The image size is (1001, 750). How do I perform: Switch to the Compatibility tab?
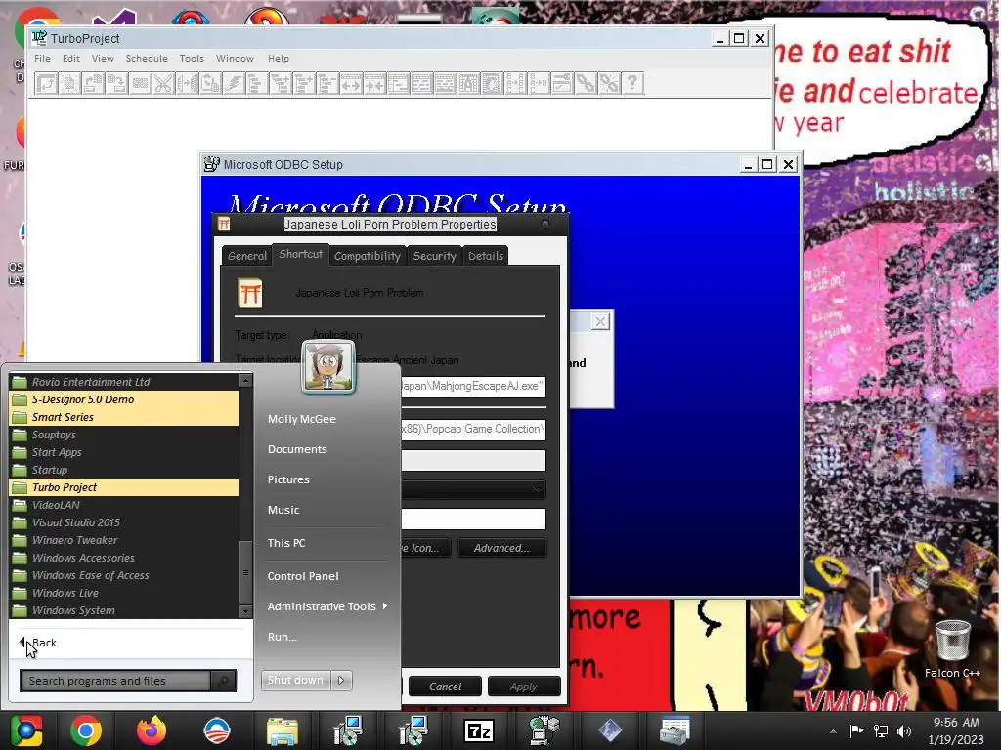[x=368, y=256]
